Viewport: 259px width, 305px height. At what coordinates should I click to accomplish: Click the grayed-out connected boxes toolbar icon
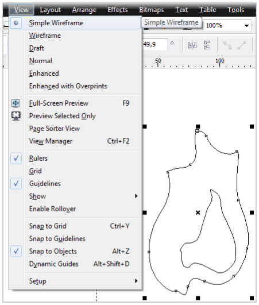(227, 45)
